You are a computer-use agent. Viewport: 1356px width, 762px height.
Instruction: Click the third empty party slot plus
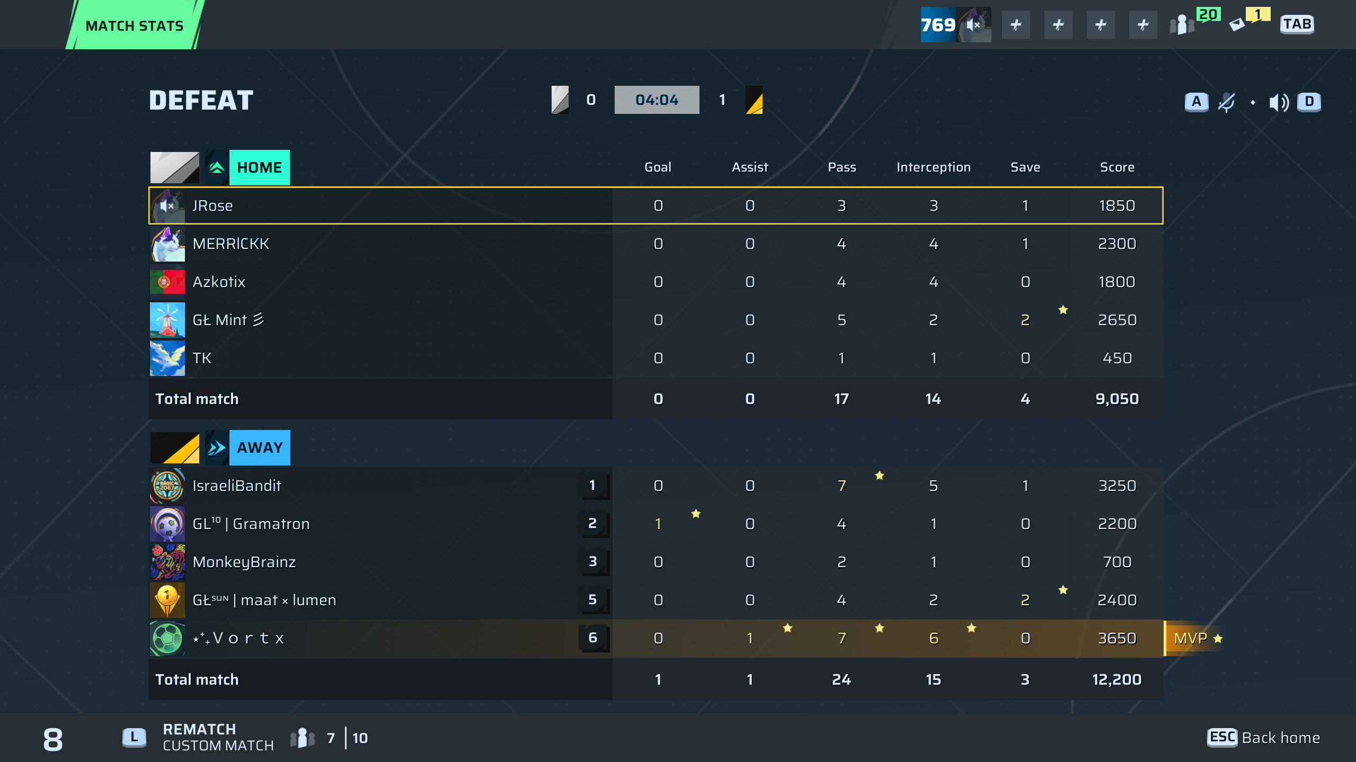click(x=1101, y=24)
